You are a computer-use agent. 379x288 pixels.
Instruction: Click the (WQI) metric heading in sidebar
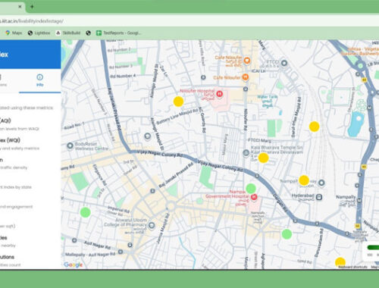point(10,140)
